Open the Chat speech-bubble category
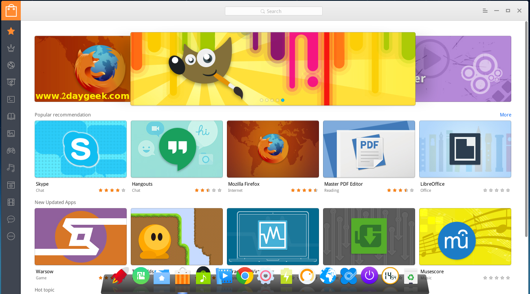The image size is (530, 294). click(11, 219)
